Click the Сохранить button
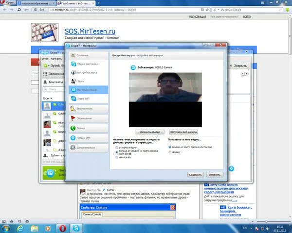This screenshot has height=233, width=292. (195, 175)
